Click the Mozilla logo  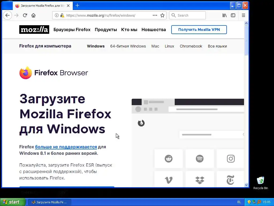tap(34, 30)
